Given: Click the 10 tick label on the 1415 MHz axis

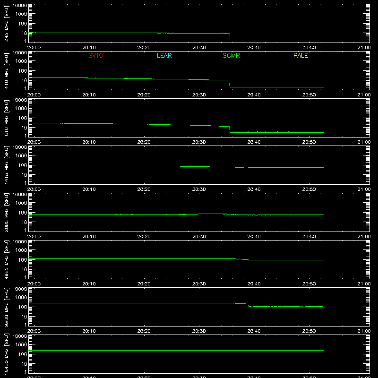Looking at the screenshot, I should tap(25, 175).
